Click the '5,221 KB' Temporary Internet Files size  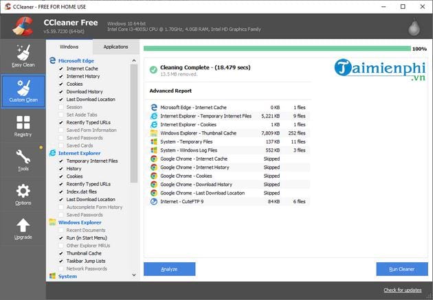pyautogui.click(x=270, y=116)
